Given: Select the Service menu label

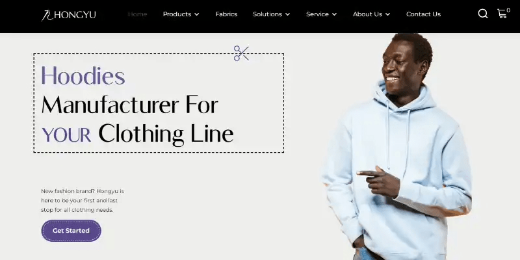Looking at the screenshot, I should tap(317, 14).
